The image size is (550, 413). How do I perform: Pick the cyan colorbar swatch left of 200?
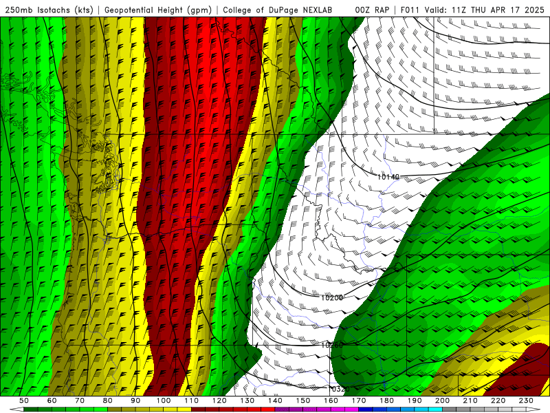pyautogui.click(x=436, y=410)
